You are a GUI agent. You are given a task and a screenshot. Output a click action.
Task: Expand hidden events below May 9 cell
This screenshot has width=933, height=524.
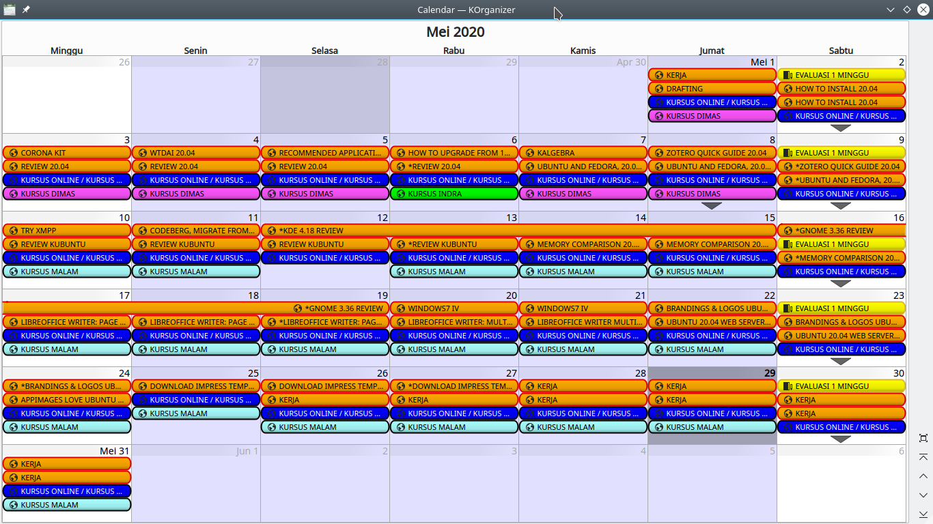click(841, 205)
